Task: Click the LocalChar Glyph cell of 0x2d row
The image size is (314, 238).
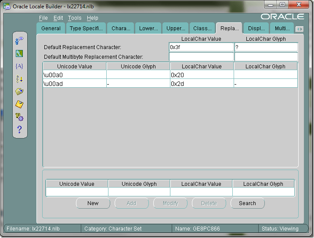Action: pos(266,84)
